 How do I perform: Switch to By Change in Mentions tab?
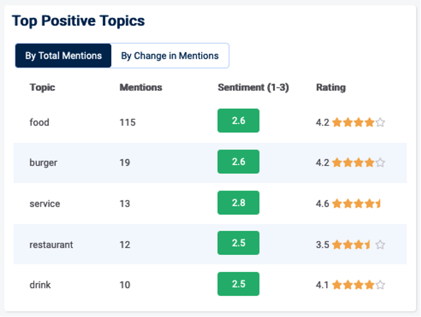169,56
